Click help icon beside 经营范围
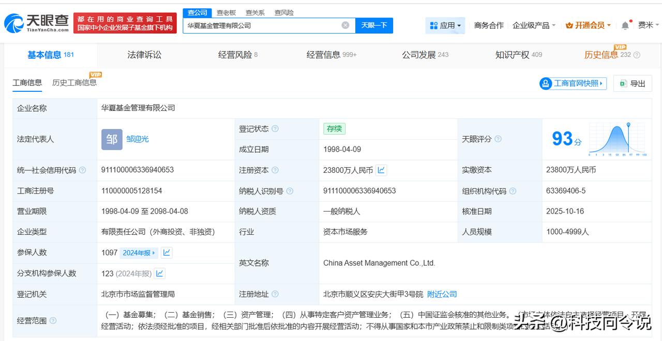662x341 pixels. 53,320
